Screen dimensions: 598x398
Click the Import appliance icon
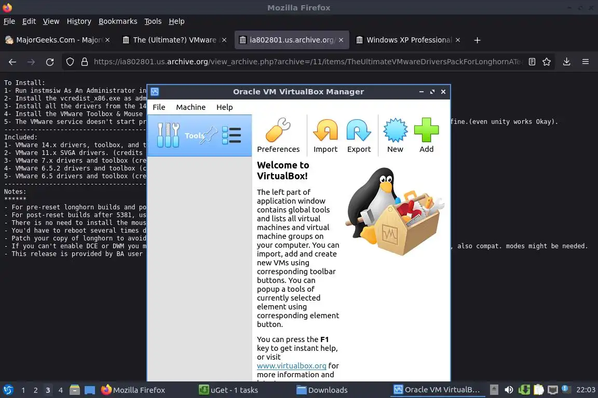coord(325,136)
